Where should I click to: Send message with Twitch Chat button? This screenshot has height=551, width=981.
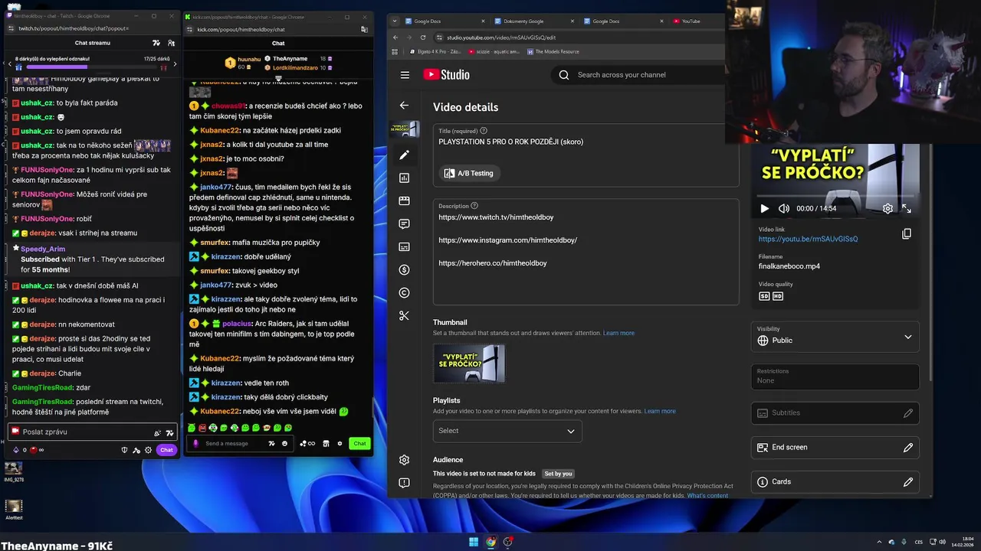(x=166, y=450)
